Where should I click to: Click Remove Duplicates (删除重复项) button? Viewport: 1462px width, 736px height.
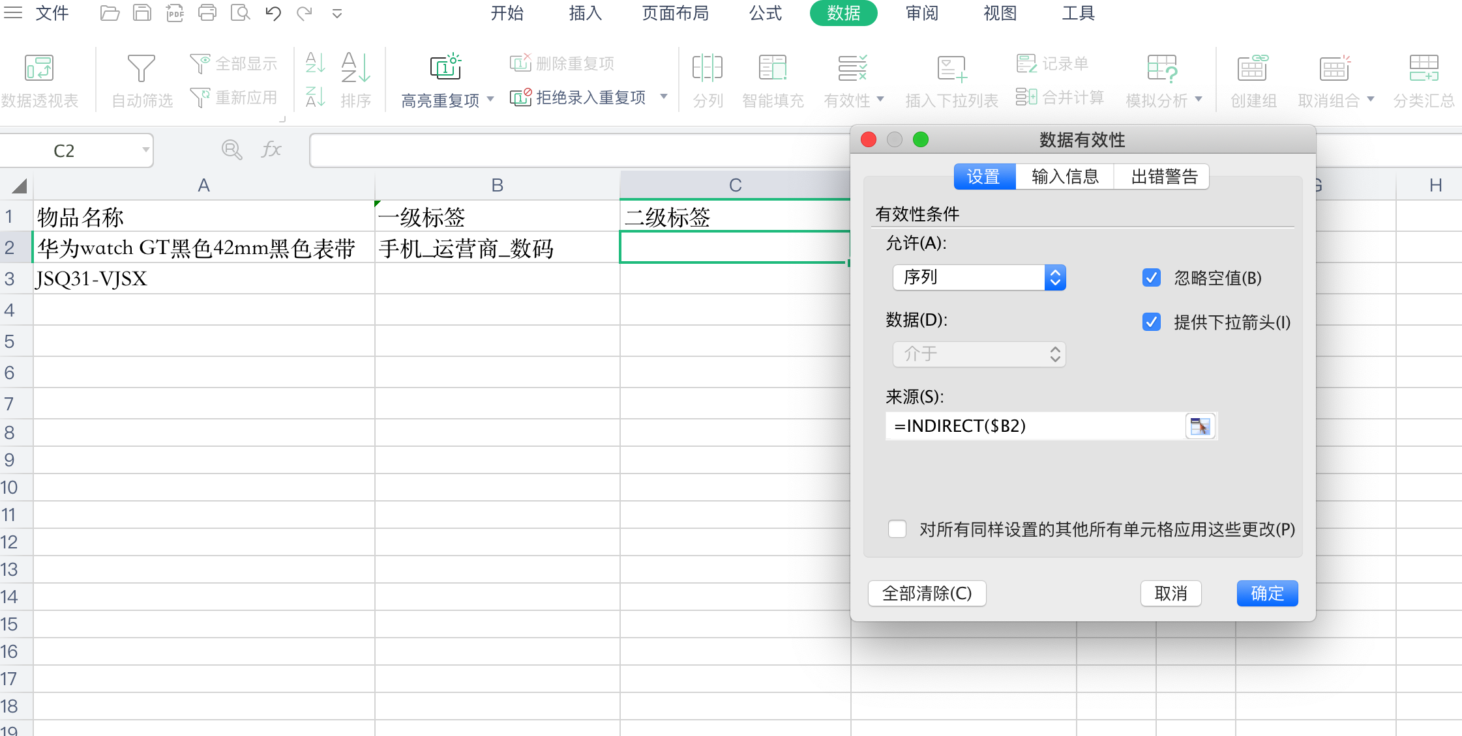coord(562,63)
